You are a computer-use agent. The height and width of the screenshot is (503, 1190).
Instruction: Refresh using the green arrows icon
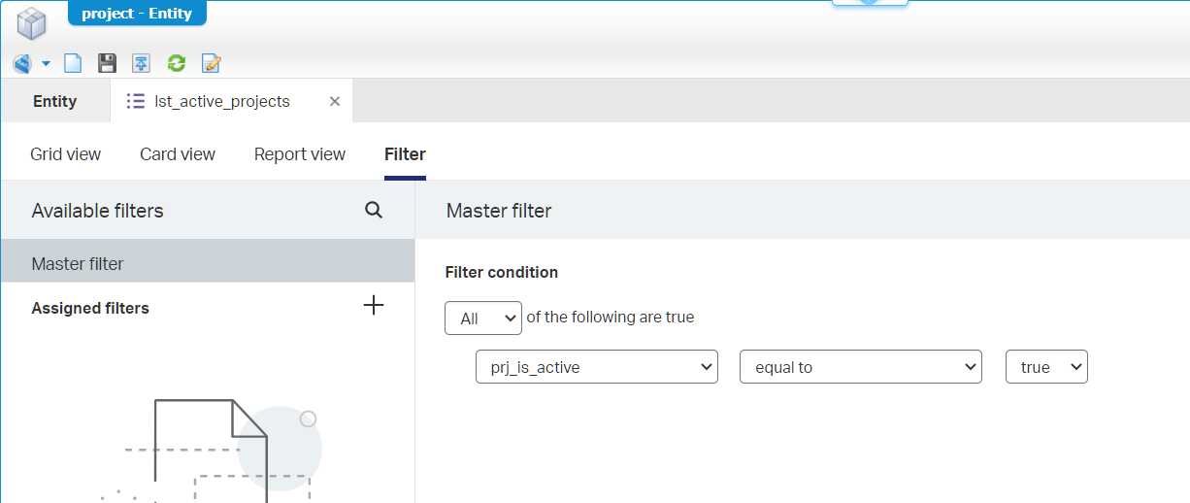[x=176, y=64]
